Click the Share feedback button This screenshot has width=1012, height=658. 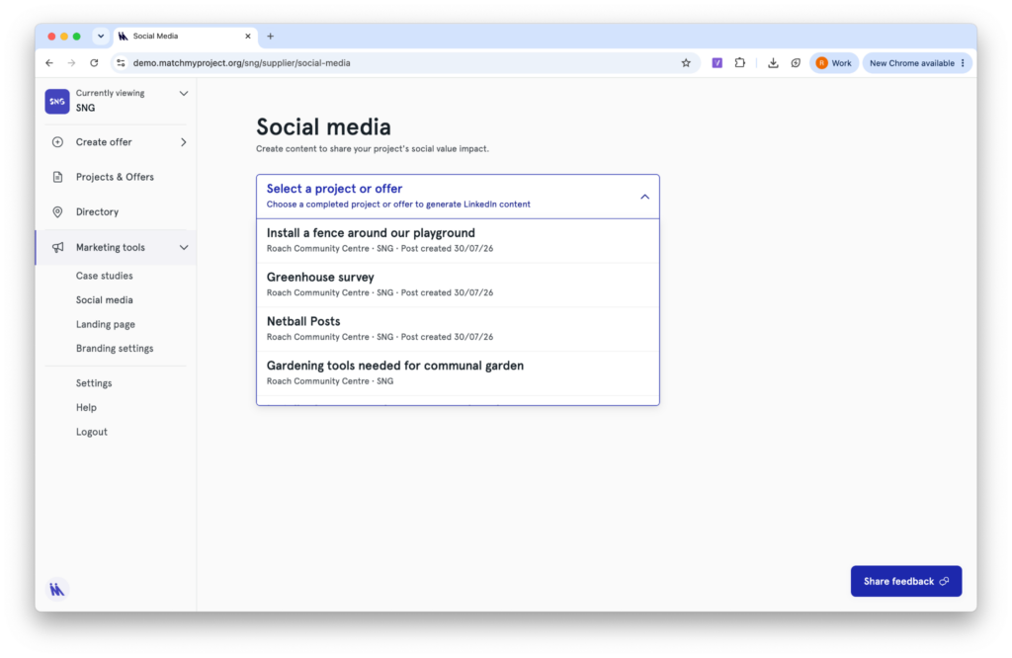[905, 581]
